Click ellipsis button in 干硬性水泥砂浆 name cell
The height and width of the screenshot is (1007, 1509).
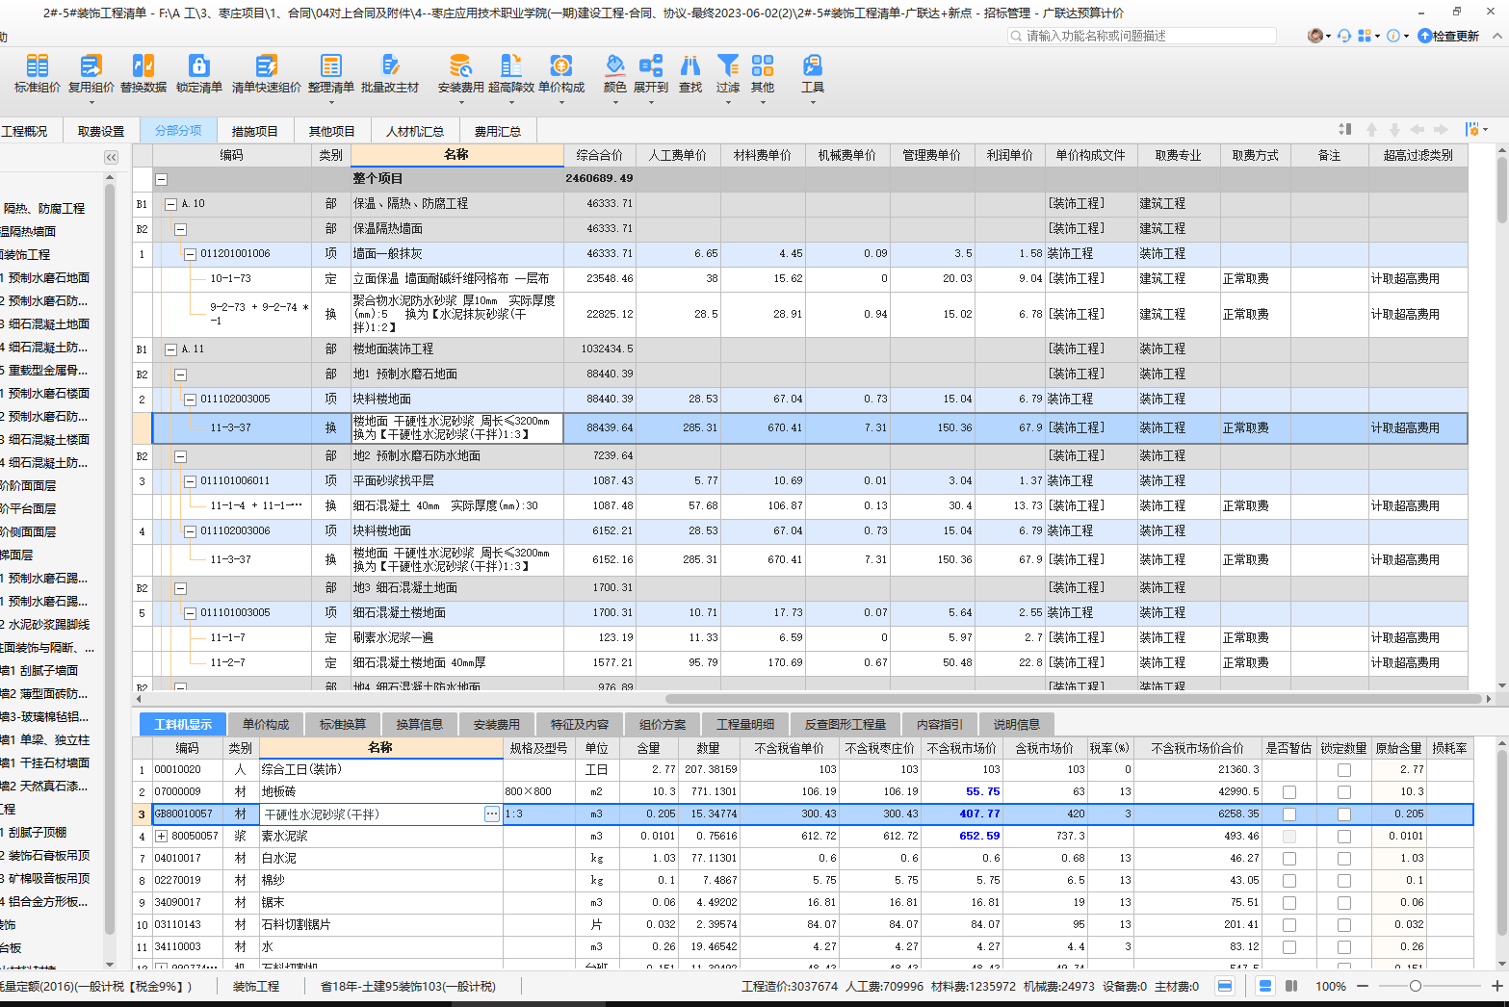click(492, 814)
